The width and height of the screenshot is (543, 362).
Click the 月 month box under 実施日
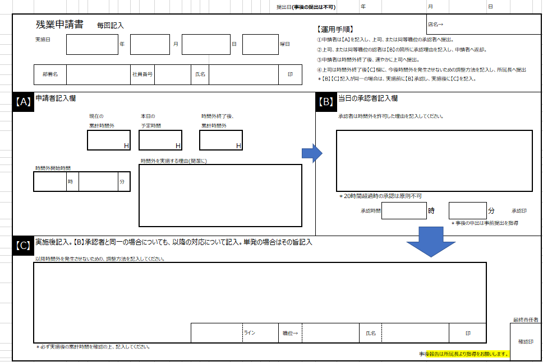coord(150,44)
